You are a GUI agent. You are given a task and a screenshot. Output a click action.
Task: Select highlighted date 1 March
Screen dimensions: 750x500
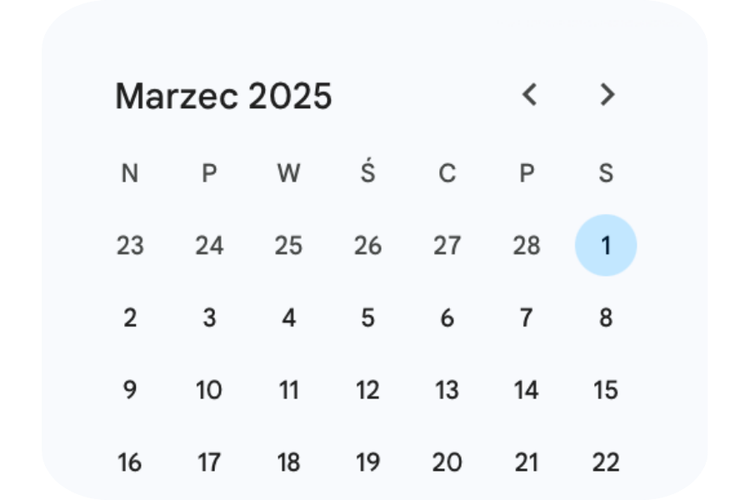pos(606,246)
